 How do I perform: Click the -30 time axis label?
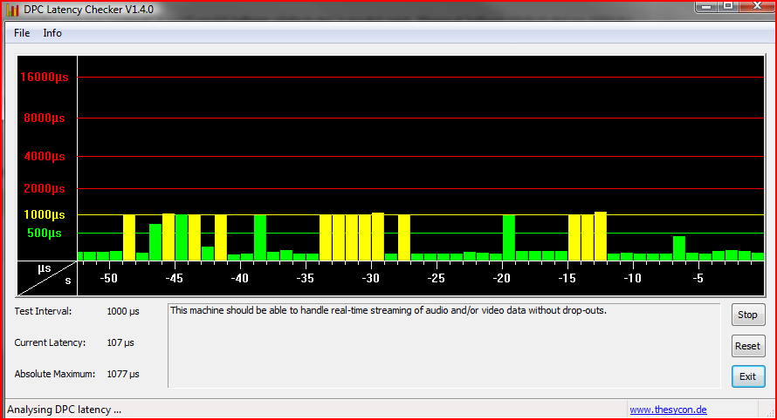pyautogui.click(x=370, y=279)
